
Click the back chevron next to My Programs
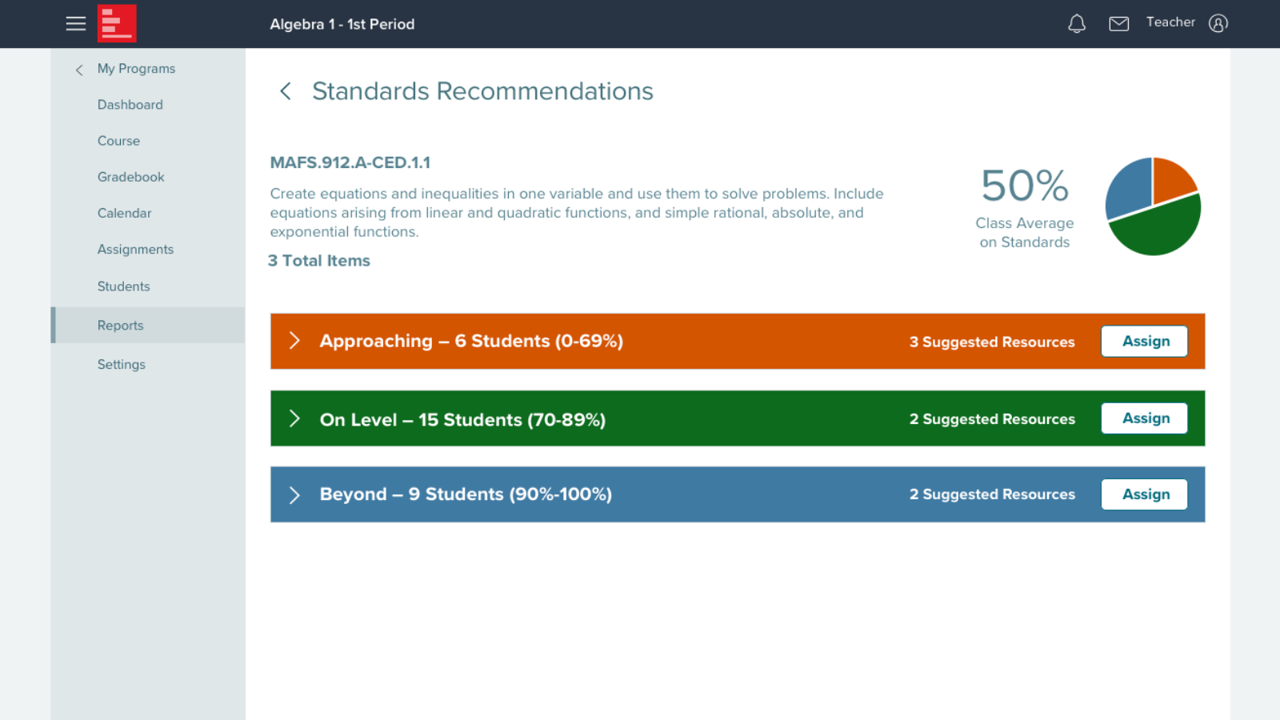(x=79, y=70)
